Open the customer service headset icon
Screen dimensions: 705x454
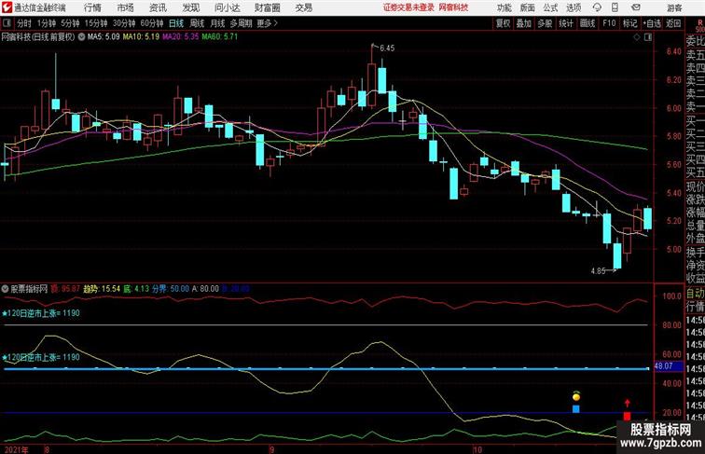click(x=597, y=7)
